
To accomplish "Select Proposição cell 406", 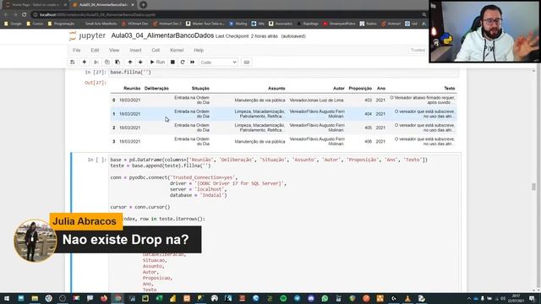I will tap(368, 142).
